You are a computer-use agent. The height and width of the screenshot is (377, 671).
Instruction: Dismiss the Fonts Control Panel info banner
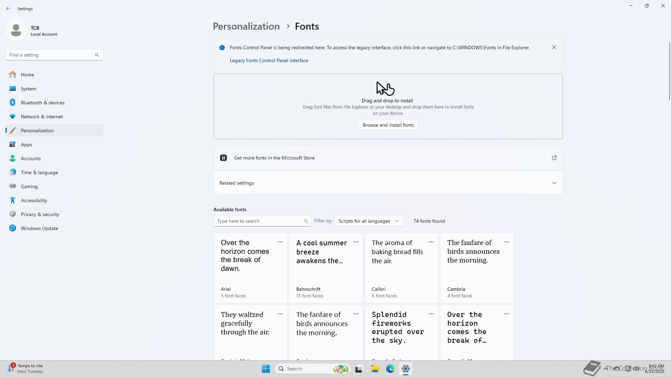coord(554,47)
